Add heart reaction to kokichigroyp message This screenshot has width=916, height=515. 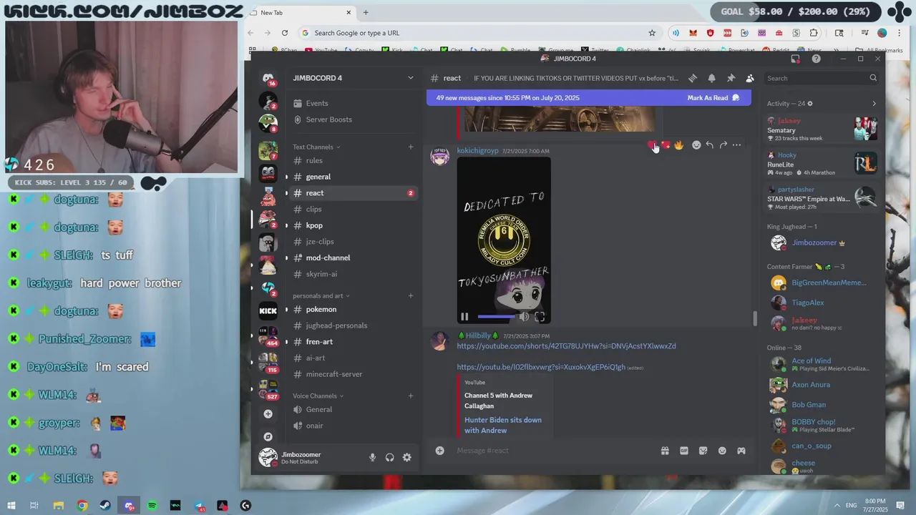point(653,145)
